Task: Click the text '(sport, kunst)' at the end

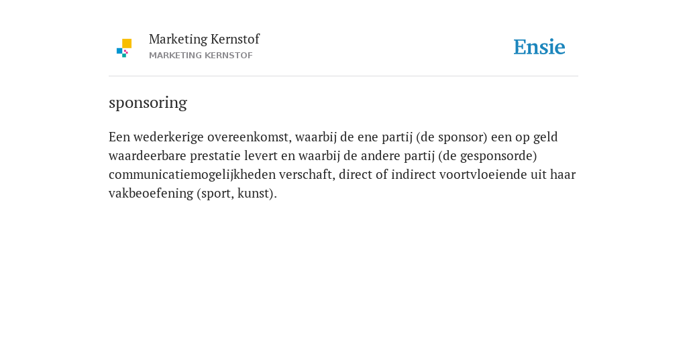Action: point(235,194)
